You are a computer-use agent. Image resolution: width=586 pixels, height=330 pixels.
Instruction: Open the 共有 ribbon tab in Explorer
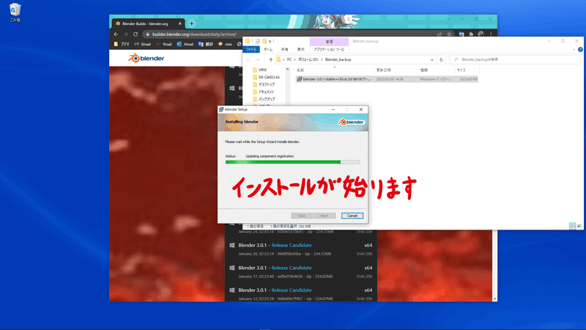(285, 49)
